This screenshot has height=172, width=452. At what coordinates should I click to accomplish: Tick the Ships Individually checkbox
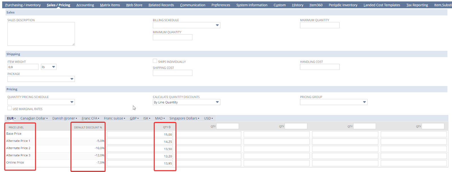coord(155,61)
